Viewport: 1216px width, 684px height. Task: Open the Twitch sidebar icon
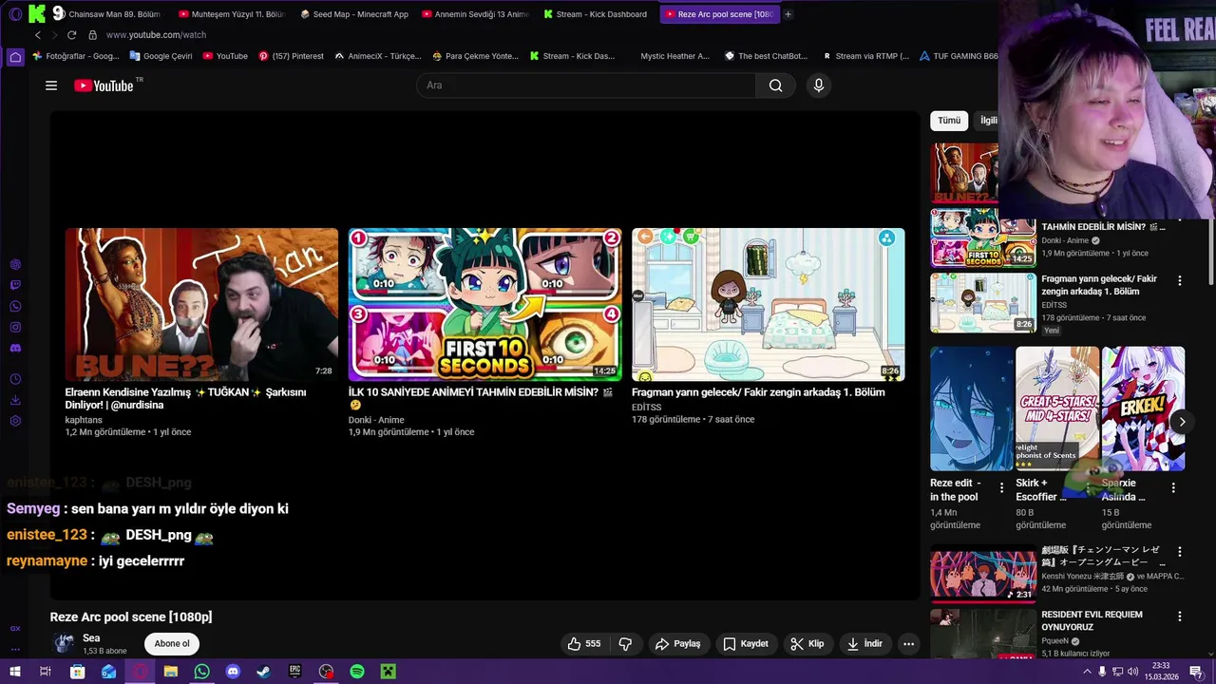[15, 285]
